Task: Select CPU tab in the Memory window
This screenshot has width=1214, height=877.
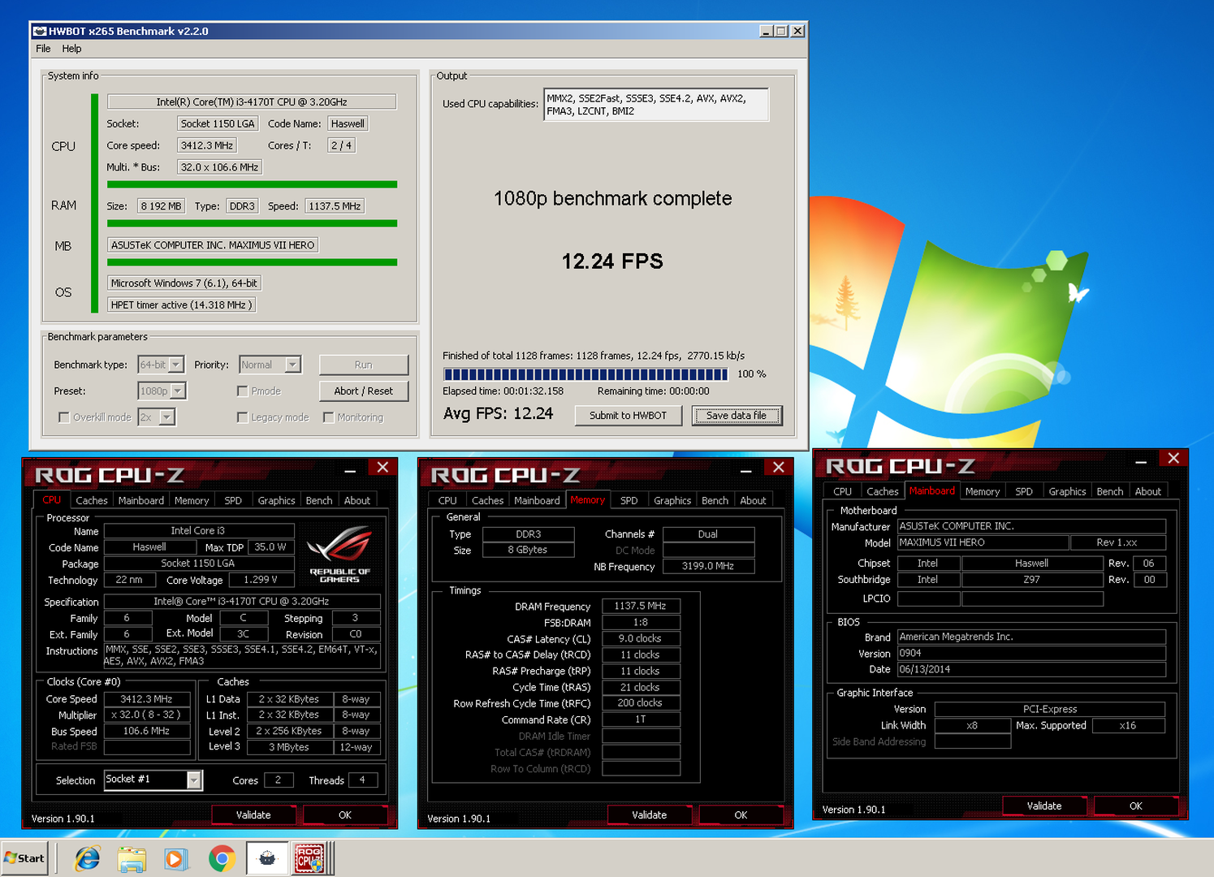Action: pyautogui.click(x=447, y=500)
